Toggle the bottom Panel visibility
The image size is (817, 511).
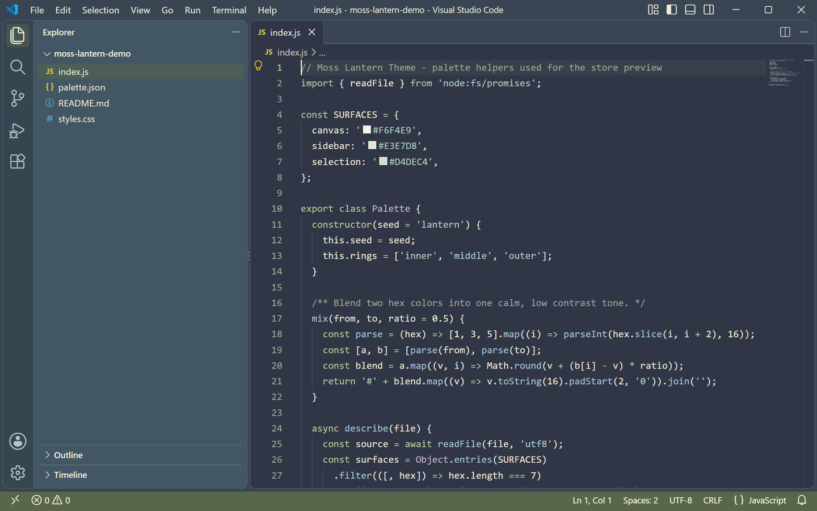[690, 10]
